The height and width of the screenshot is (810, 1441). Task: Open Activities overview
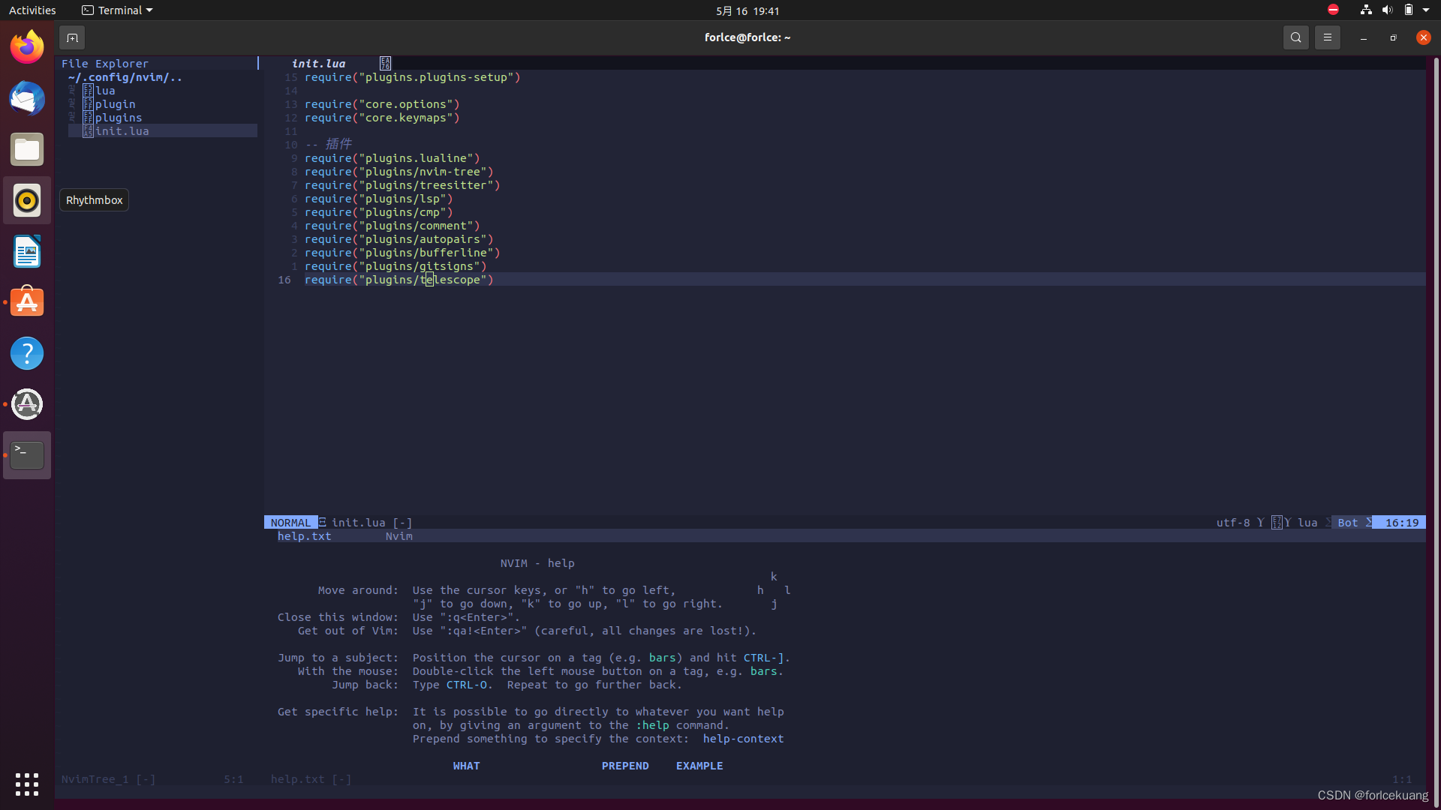(x=32, y=10)
